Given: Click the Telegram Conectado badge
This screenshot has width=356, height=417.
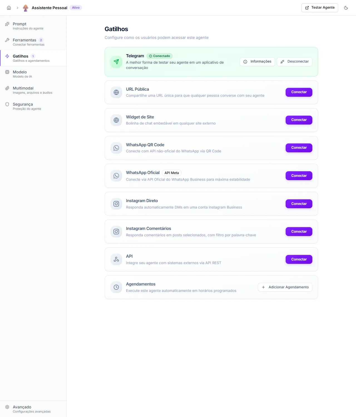Looking at the screenshot, I should click(159, 56).
